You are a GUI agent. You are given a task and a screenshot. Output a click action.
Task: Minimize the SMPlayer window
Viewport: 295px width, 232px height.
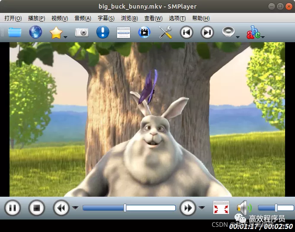click(x=272, y=6)
